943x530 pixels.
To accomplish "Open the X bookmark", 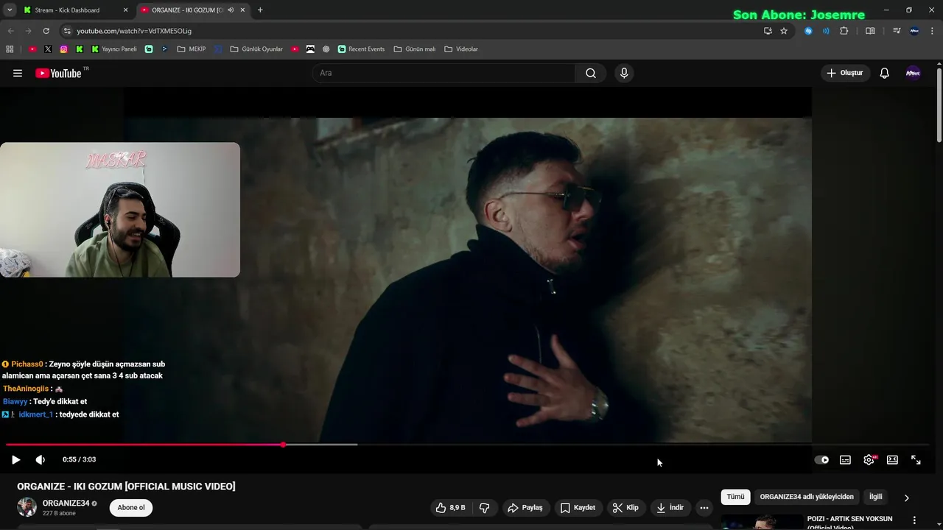I will (48, 49).
